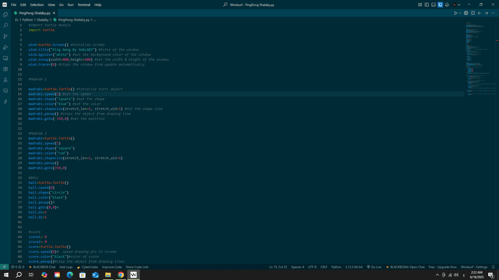
Task: Open Google Chrome from the taskbar
Action: click(121, 275)
